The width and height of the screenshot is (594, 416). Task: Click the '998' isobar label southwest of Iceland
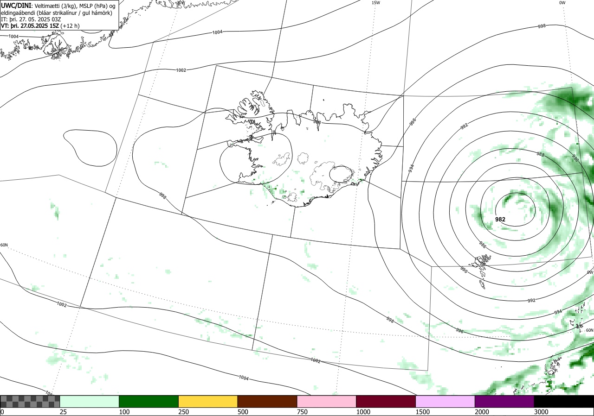162,195
